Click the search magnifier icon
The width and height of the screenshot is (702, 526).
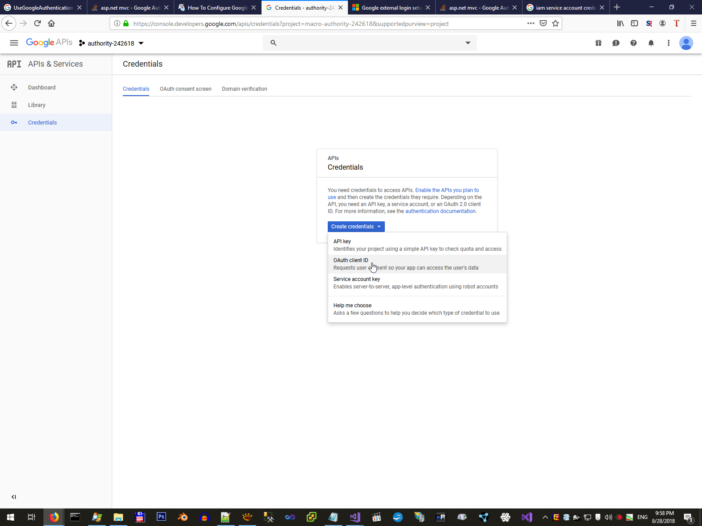273,43
